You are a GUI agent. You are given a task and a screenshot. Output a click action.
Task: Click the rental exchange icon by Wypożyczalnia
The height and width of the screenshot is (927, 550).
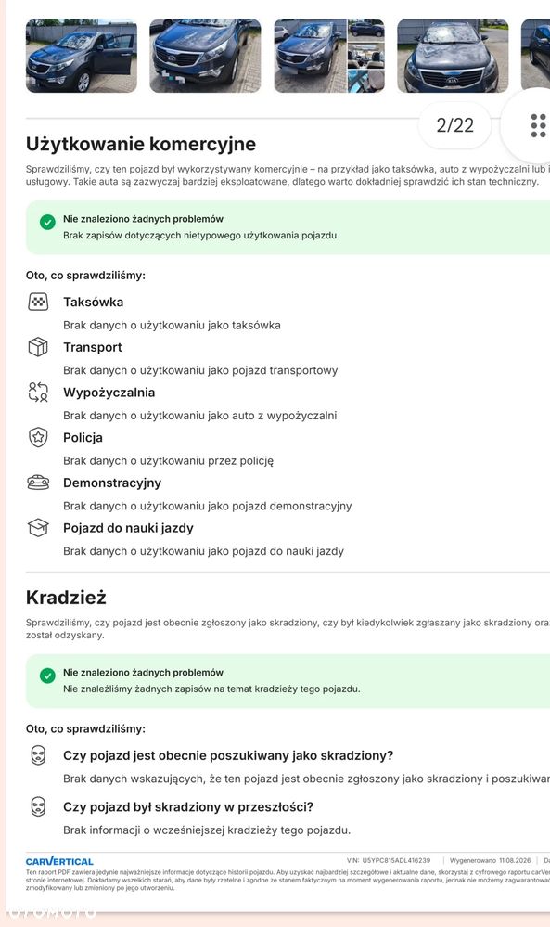point(38,392)
